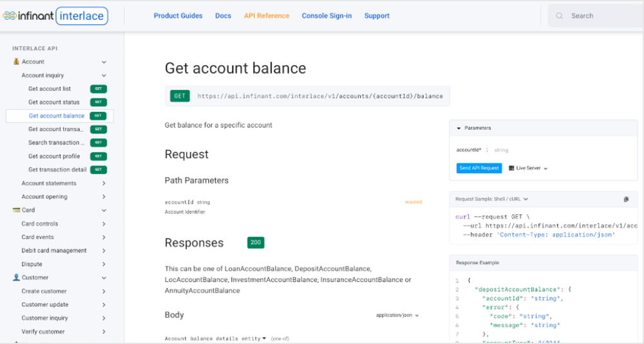The image size is (644, 344).
Task: Click GET badge beside Get account list
Action: coord(99,89)
